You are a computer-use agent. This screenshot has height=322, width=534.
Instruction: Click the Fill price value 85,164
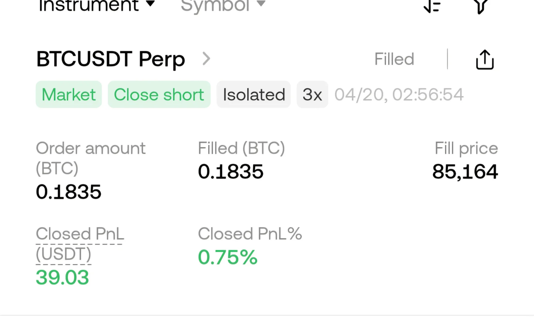pyautogui.click(x=465, y=172)
